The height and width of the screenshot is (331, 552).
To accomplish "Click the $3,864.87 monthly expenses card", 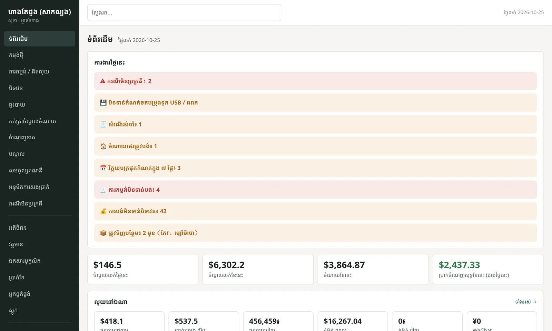I will point(373,270).
